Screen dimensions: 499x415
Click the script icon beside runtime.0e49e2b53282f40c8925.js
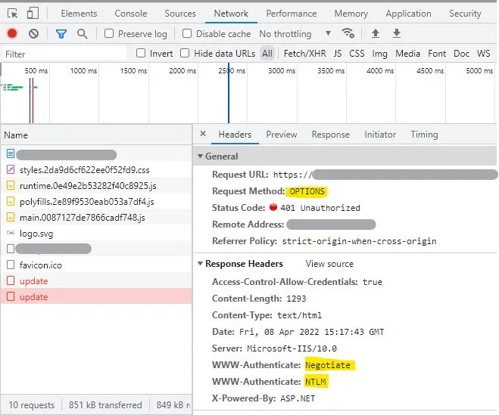(x=11, y=185)
